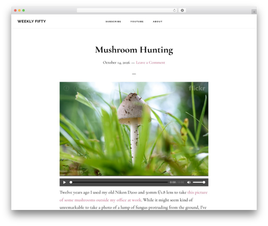Image resolution: width=268 pixels, height=226 pixels.
Task: Open the YouTube menu item
Action: (x=137, y=21)
